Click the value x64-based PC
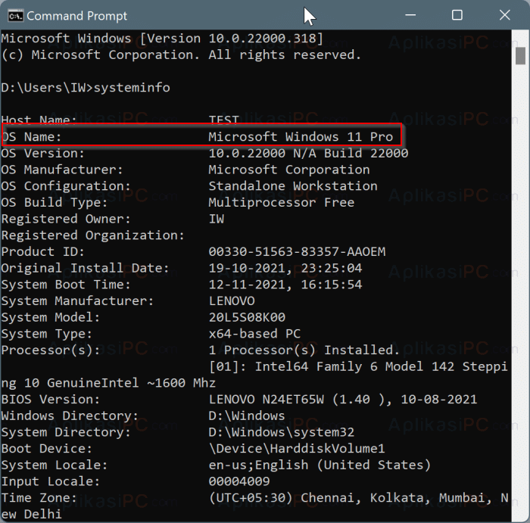Image resolution: width=530 pixels, height=523 pixels. 255,334
